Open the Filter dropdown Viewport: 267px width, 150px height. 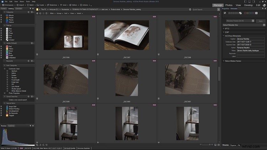53,13
